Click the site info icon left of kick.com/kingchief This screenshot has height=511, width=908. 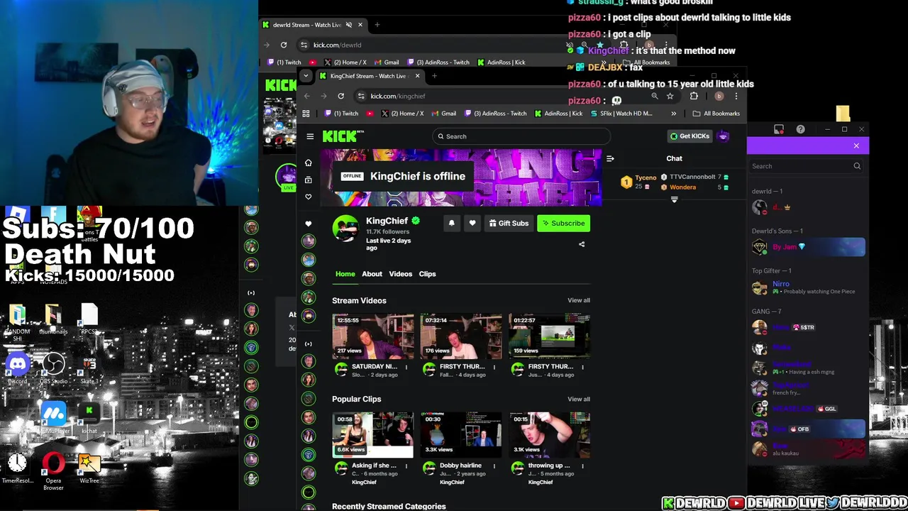pos(361,96)
